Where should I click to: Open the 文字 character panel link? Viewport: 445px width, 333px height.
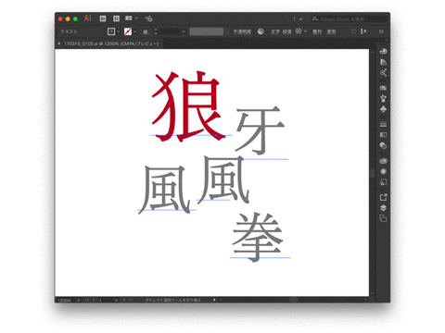[275, 31]
